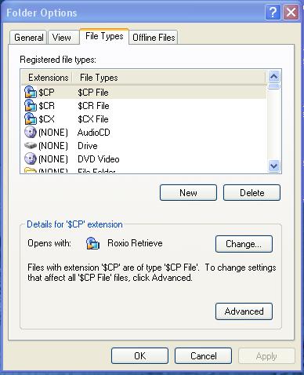Click the Roxio Retrieve program icon
The width and height of the screenshot is (304, 375).
(x=92, y=243)
